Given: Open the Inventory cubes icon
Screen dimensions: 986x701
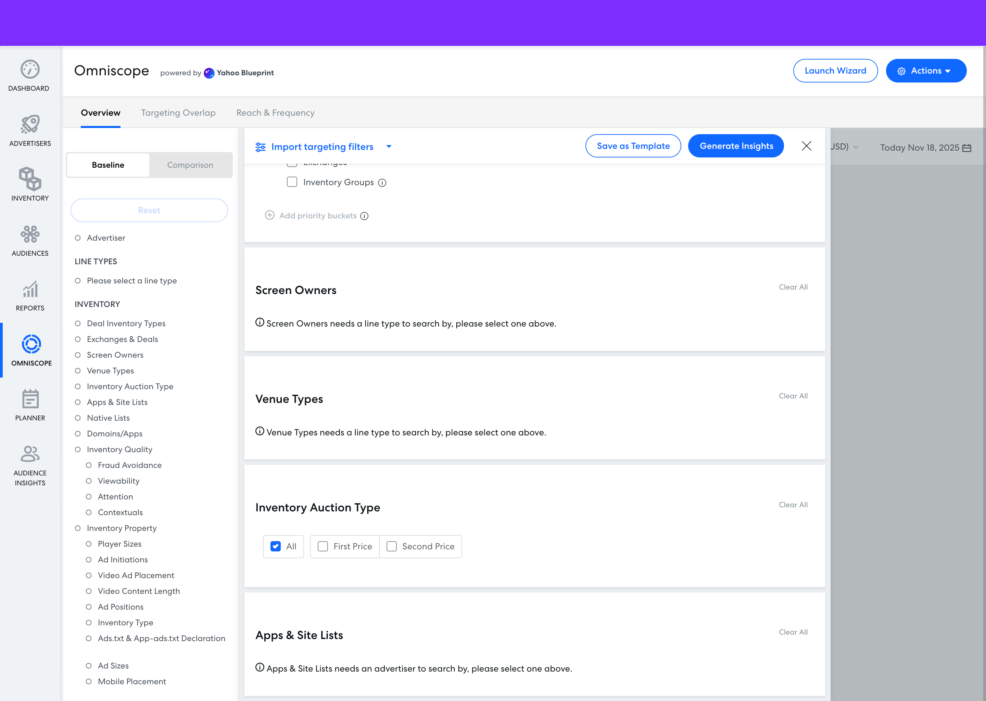Looking at the screenshot, I should (x=30, y=179).
